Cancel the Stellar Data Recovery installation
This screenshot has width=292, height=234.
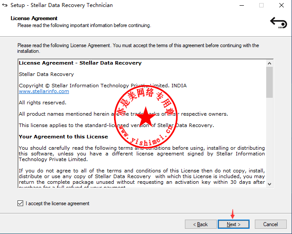(x=271, y=224)
